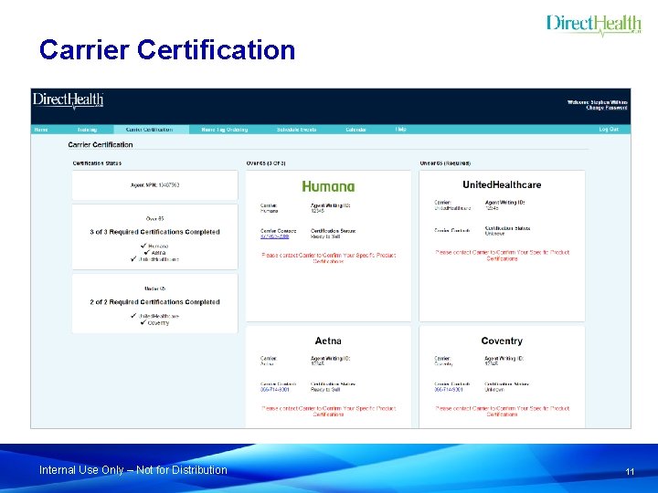Click the Log Out link
Screen dimensions: 658x493
pyautogui.click(x=609, y=129)
